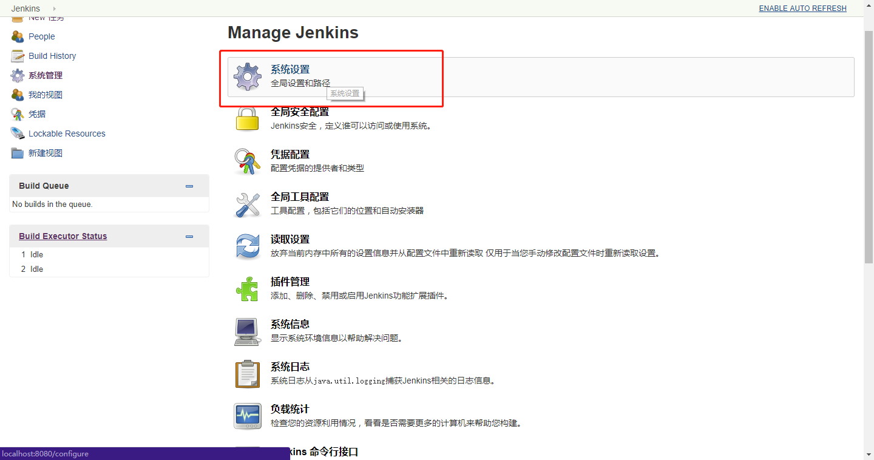874x460 pixels.
Task: Click the clipboard icon for 系统日志
Action: [x=248, y=374]
